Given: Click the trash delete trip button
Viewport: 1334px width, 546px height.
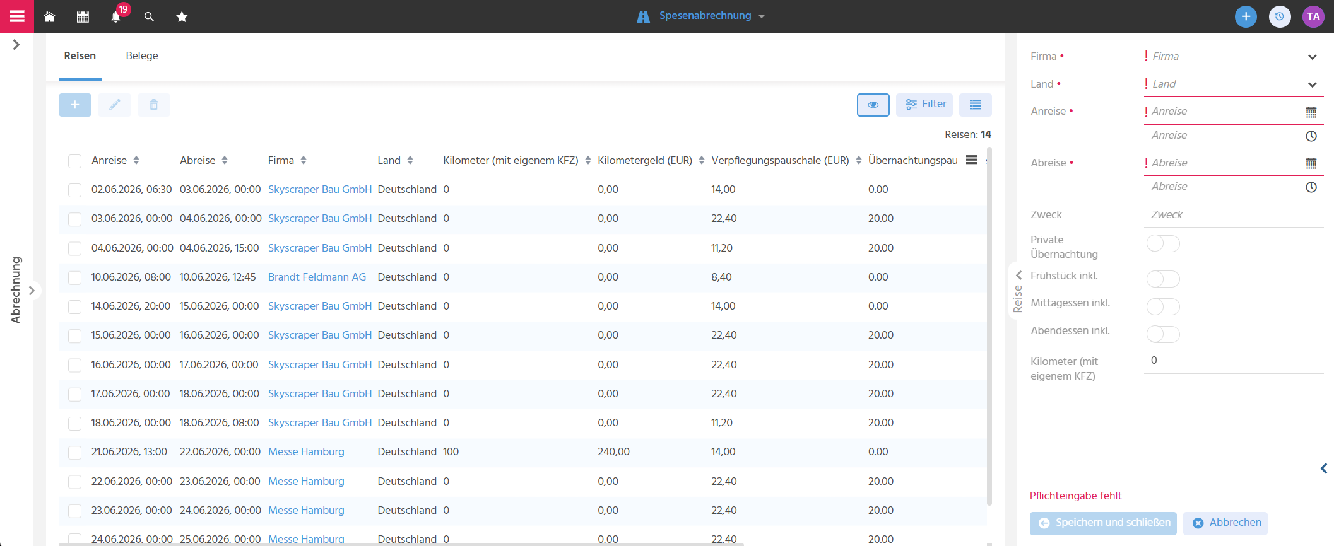Looking at the screenshot, I should click(x=154, y=105).
